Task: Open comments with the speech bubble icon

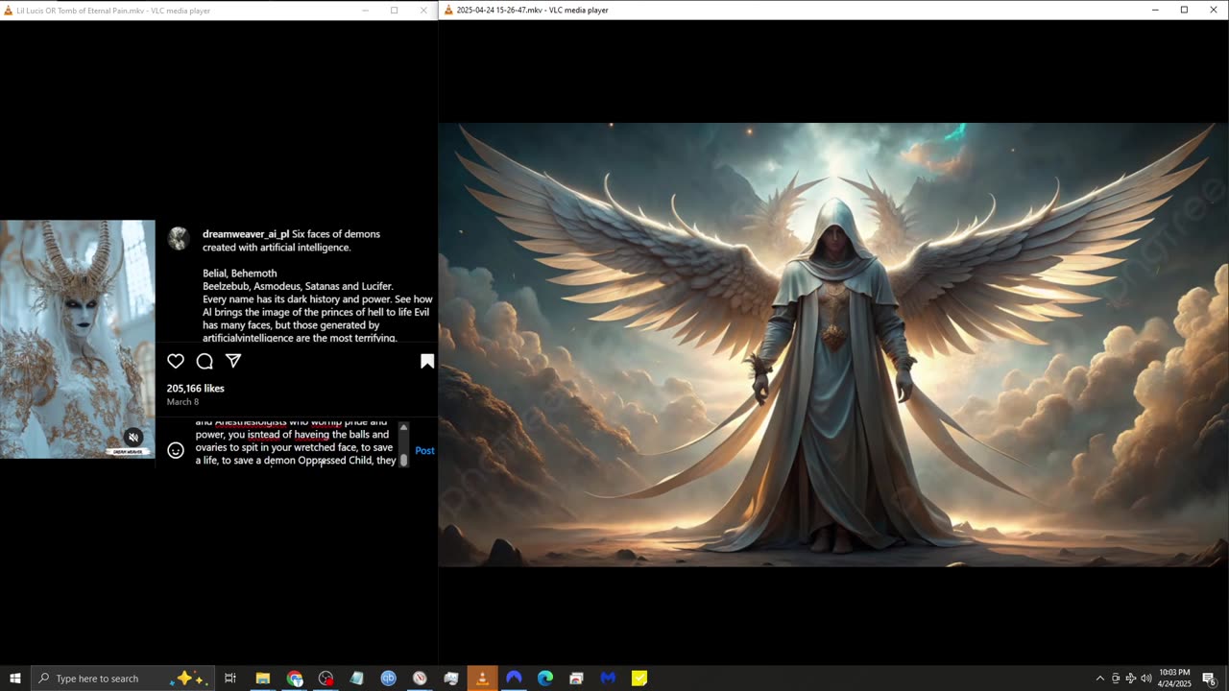Action: point(205,361)
